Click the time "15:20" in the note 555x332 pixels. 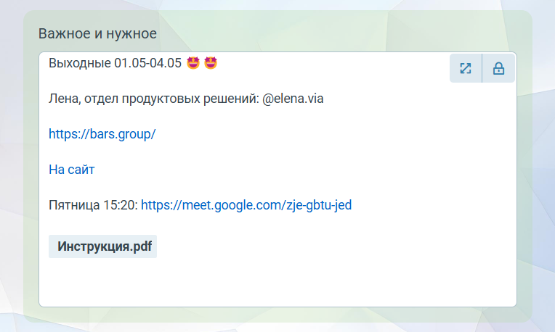click(x=121, y=205)
